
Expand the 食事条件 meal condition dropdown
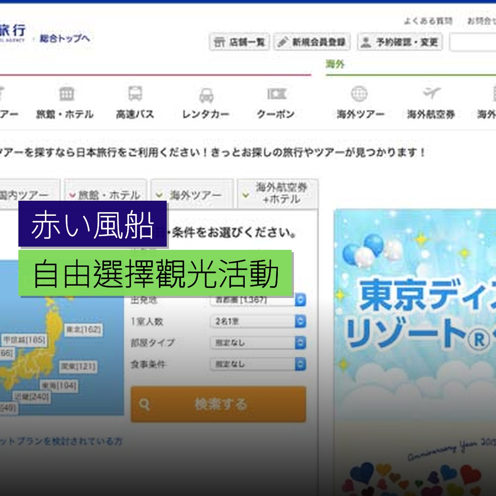coord(257,364)
